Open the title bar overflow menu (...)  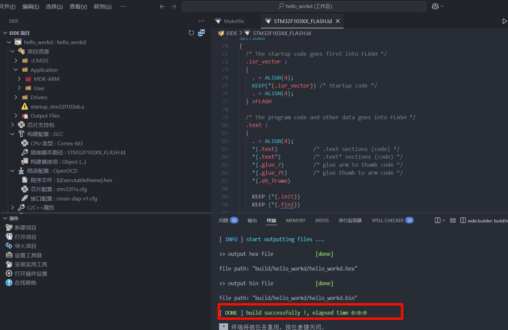123,6
